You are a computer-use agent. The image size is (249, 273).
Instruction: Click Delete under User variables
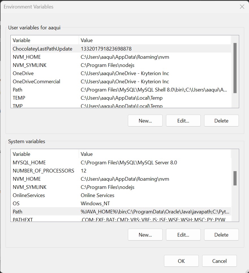(221, 121)
